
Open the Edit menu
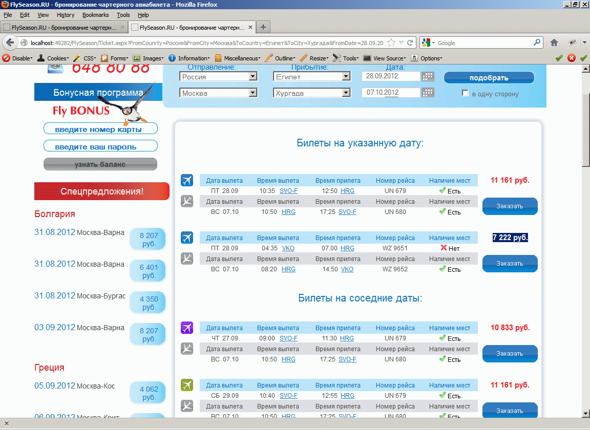25,15
